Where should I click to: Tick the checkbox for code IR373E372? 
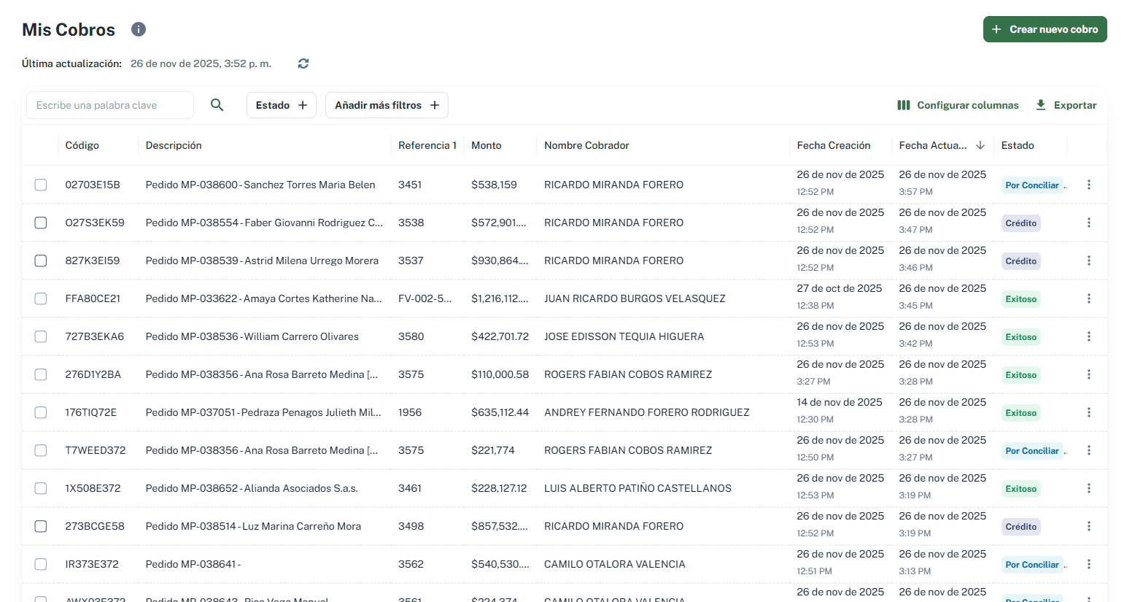pos(41,564)
